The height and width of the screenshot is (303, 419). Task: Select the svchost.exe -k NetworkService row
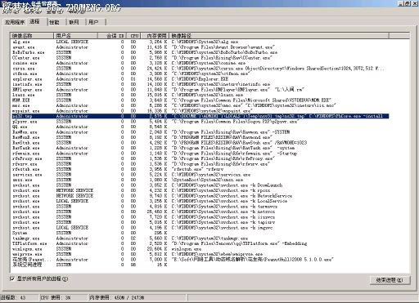click(x=200, y=196)
